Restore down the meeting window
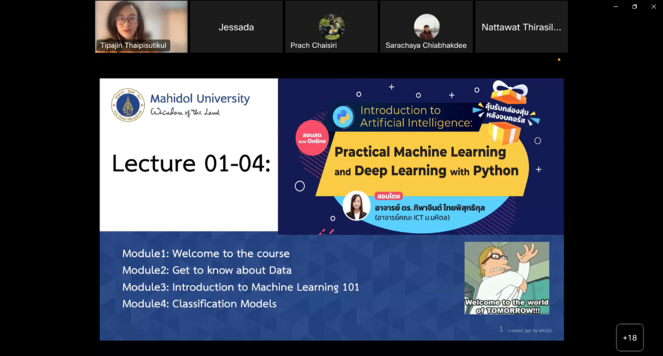 click(x=634, y=6)
